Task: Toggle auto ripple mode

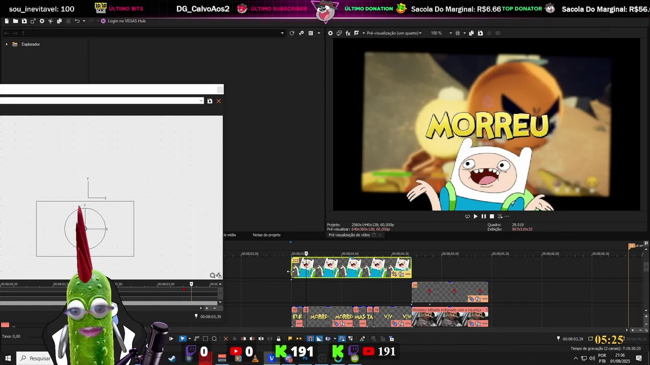Action: coord(328,339)
